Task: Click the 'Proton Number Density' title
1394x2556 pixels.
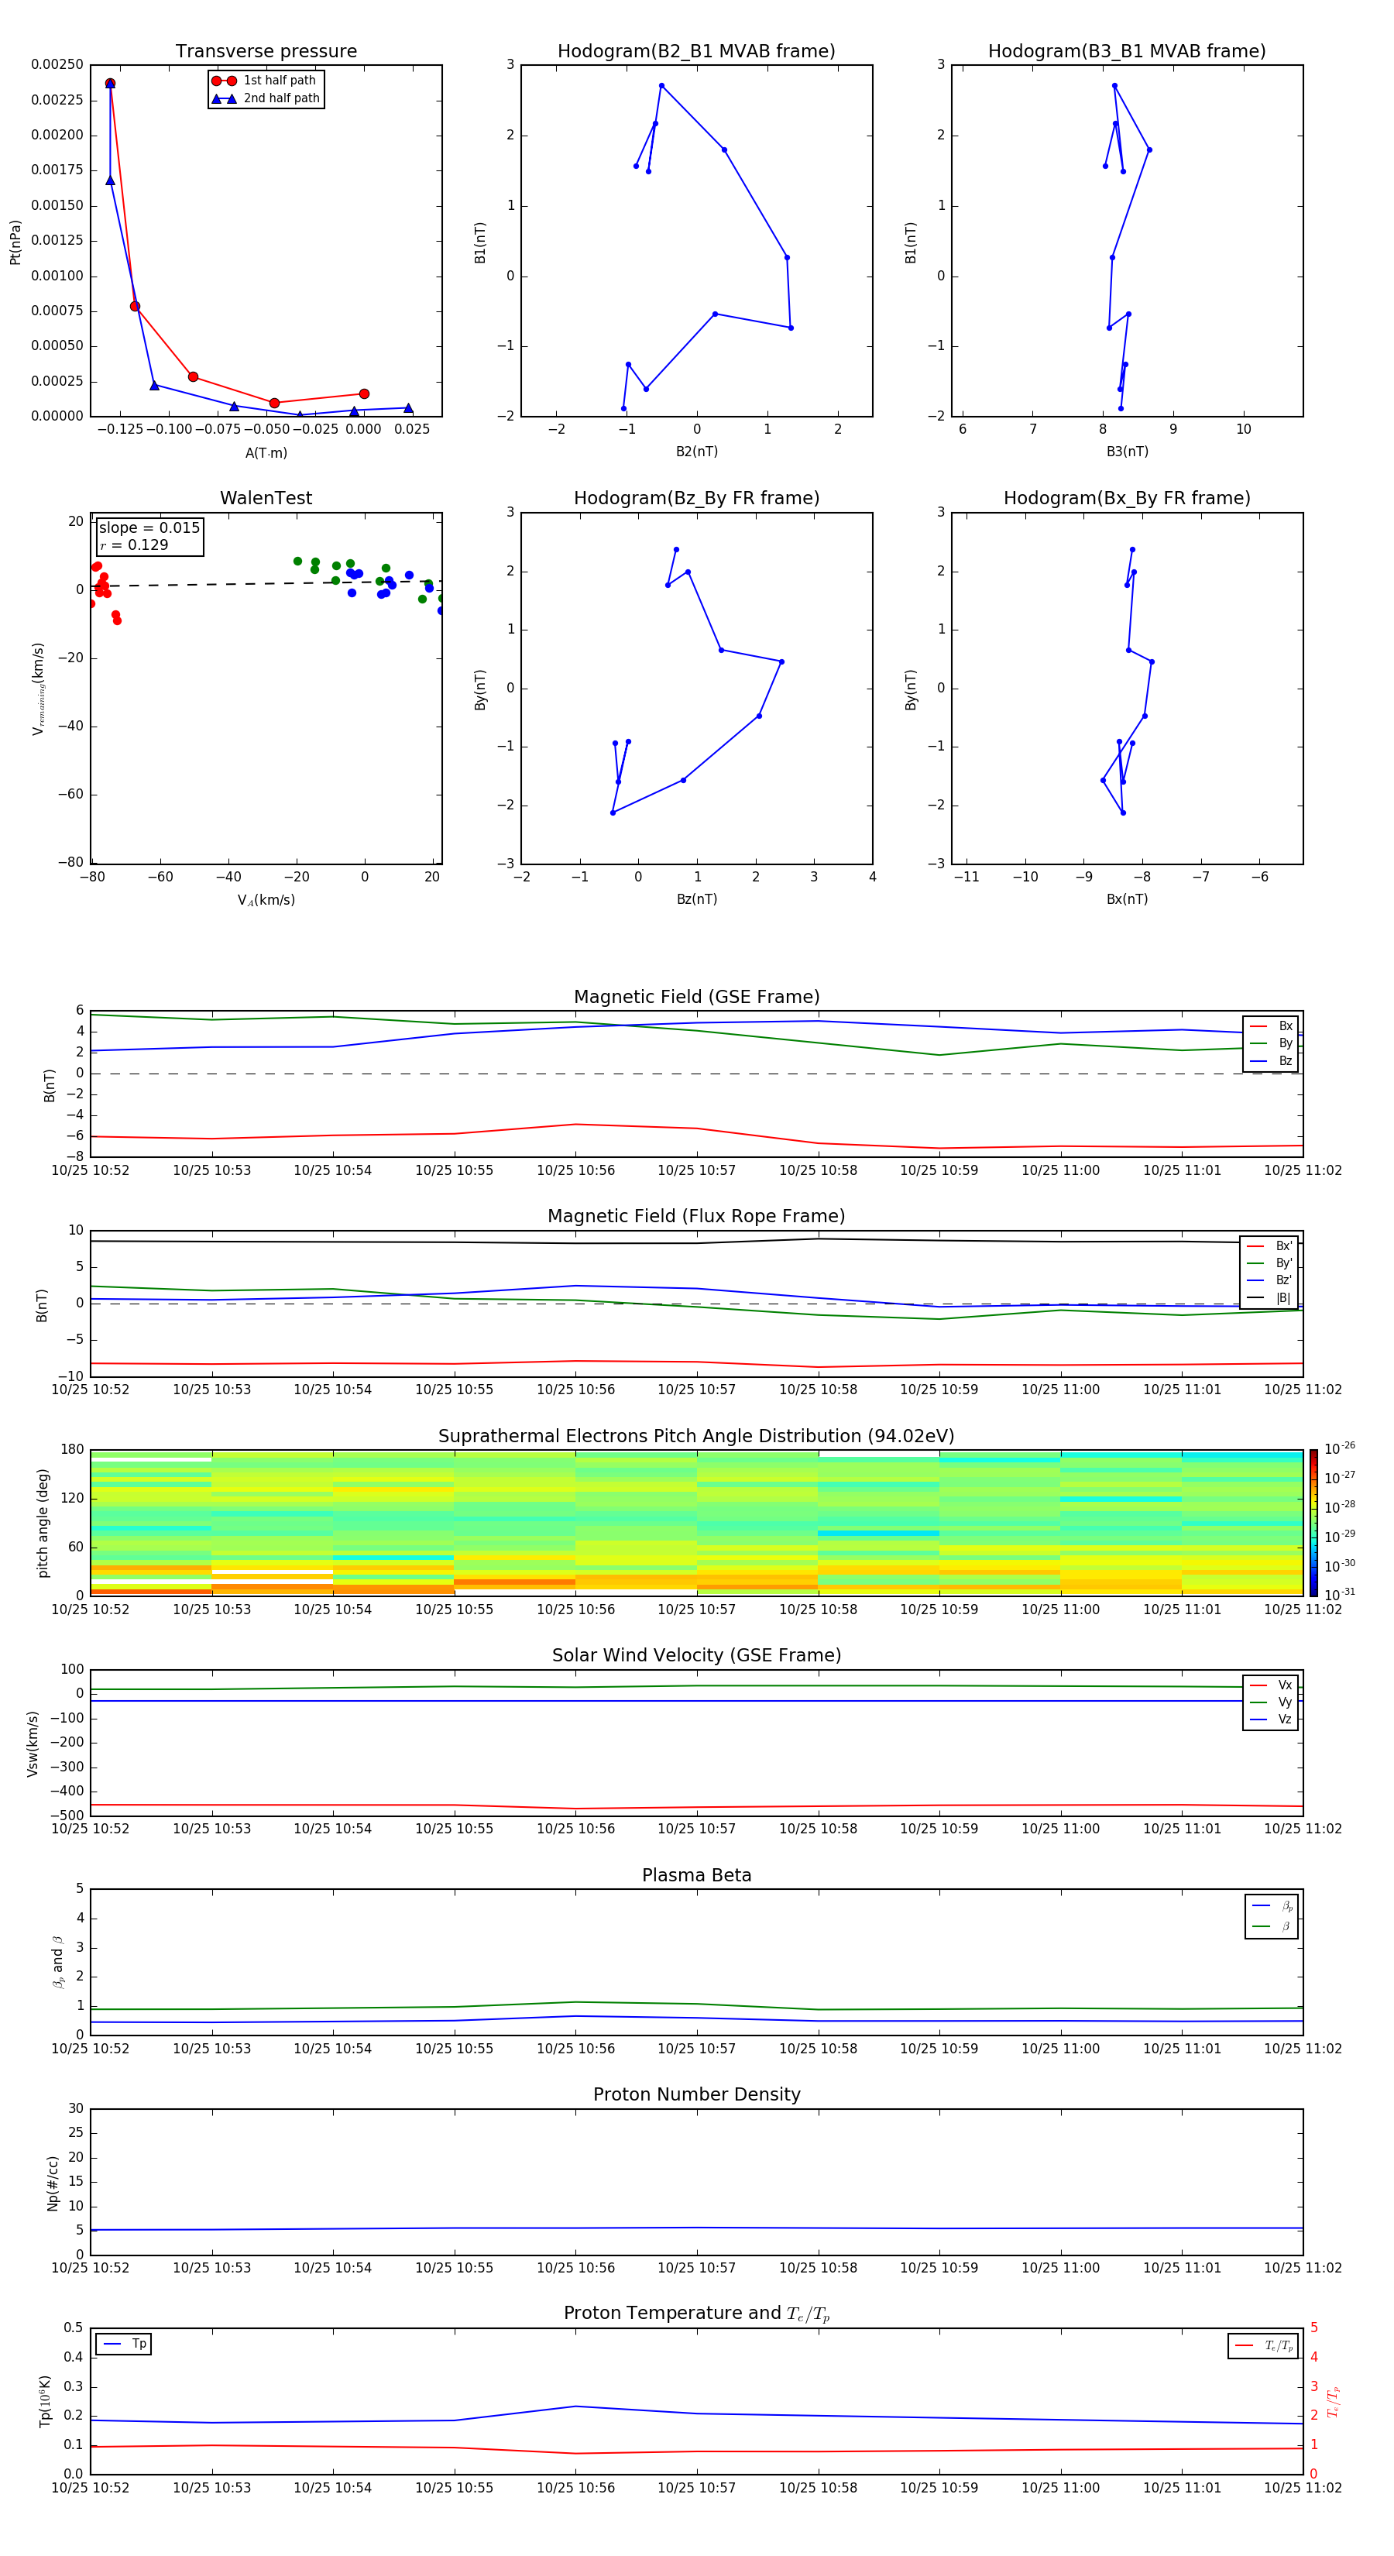Action: [696, 2094]
